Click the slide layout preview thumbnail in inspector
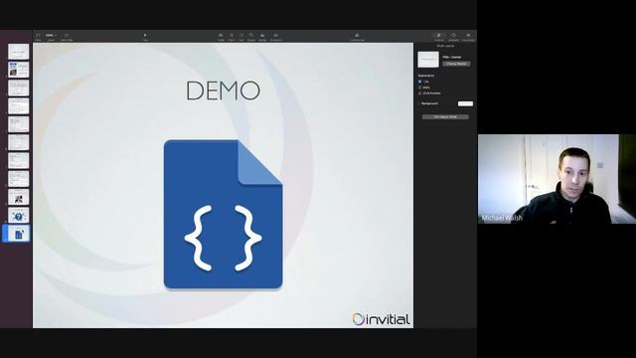The width and height of the screenshot is (636, 358). coord(428,60)
